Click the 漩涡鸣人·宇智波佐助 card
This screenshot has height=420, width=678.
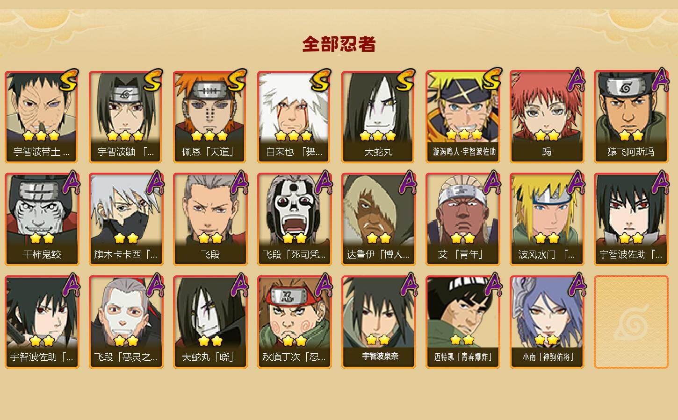coord(462,117)
